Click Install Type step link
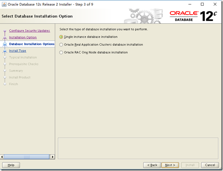 pos(18,51)
